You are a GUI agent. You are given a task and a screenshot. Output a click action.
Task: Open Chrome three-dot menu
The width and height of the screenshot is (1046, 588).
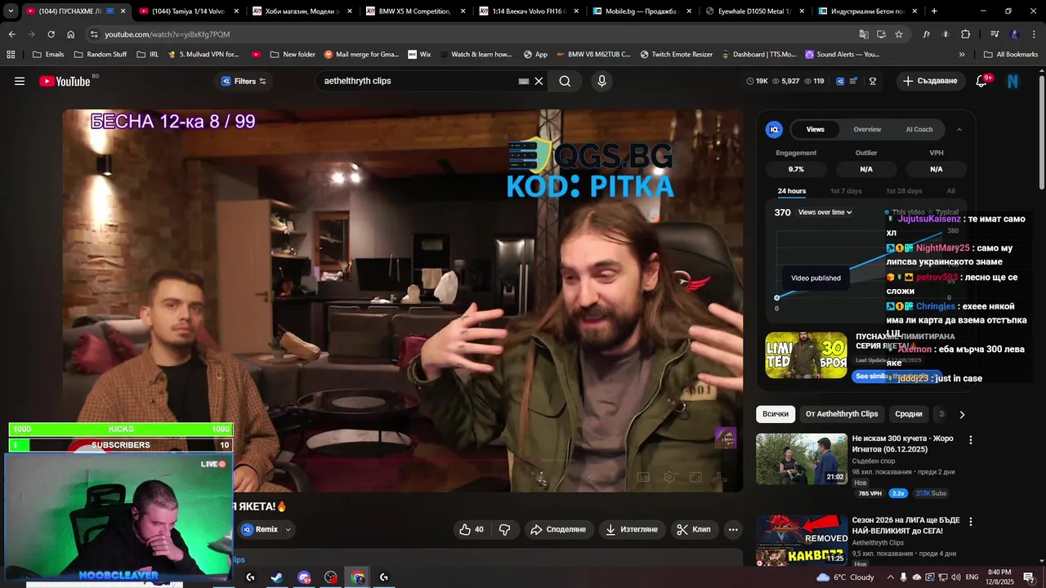1034,34
